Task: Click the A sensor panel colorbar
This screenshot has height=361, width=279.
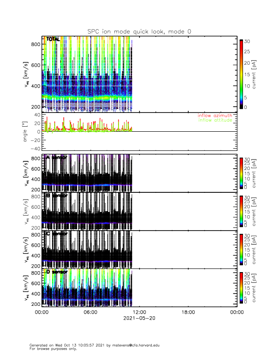Action: (241, 172)
